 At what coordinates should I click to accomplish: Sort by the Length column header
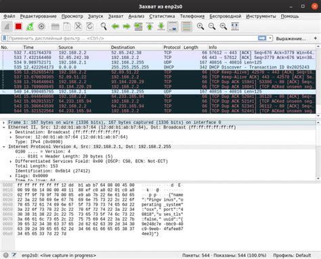point(194,47)
